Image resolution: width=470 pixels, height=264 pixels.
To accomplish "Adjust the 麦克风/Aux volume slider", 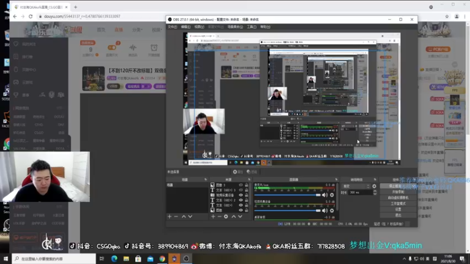I will tap(287, 195).
